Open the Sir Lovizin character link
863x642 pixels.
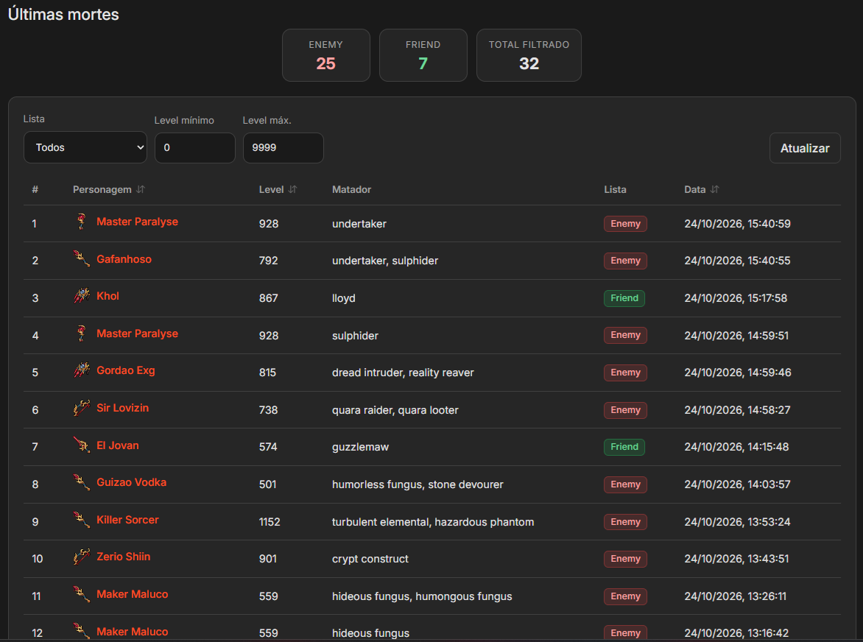click(123, 408)
